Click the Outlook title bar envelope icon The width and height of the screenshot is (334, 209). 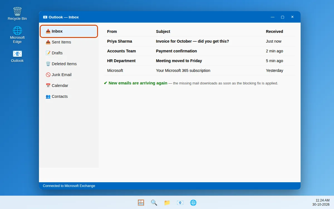point(45,17)
